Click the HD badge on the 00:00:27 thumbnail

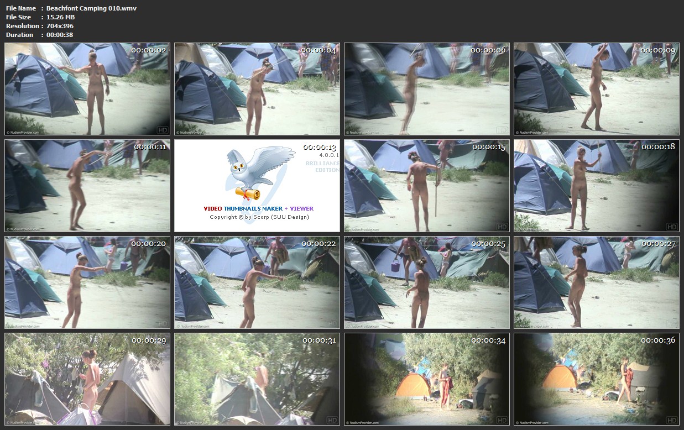[671, 323]
